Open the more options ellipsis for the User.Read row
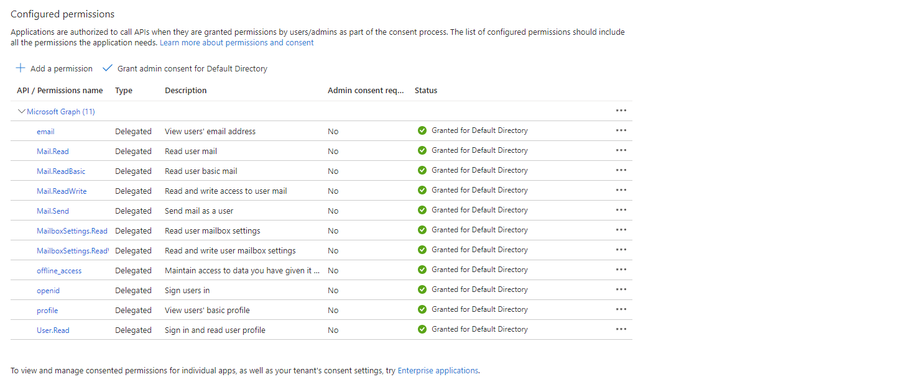The height and width of the screenshot is (382, 911). [x=621, y=329]
